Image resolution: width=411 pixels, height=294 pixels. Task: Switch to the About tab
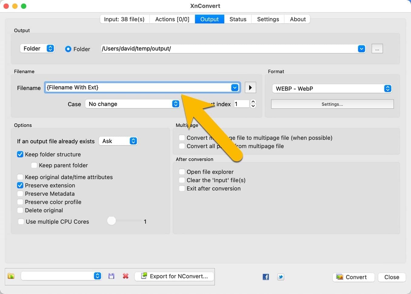[x=298, y=19]
